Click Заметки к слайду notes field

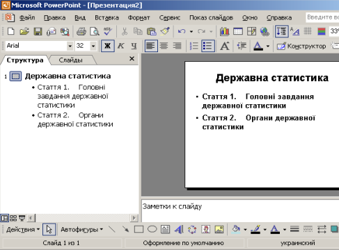coord(240,210)
